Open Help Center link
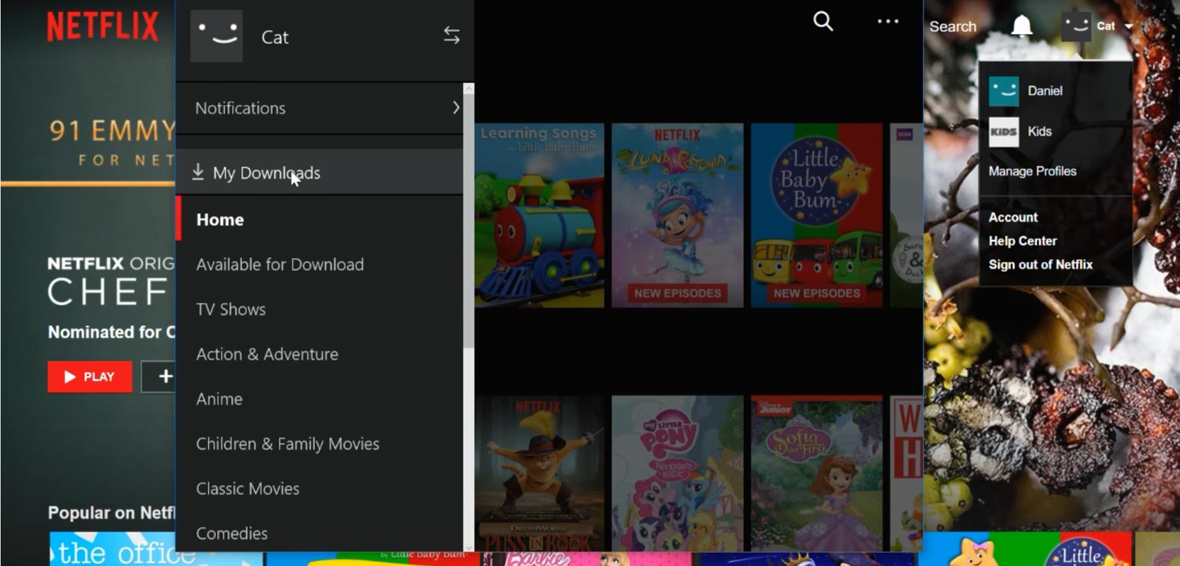Viewport: 1180px width, 566px height. click(x=1022, y=241)
